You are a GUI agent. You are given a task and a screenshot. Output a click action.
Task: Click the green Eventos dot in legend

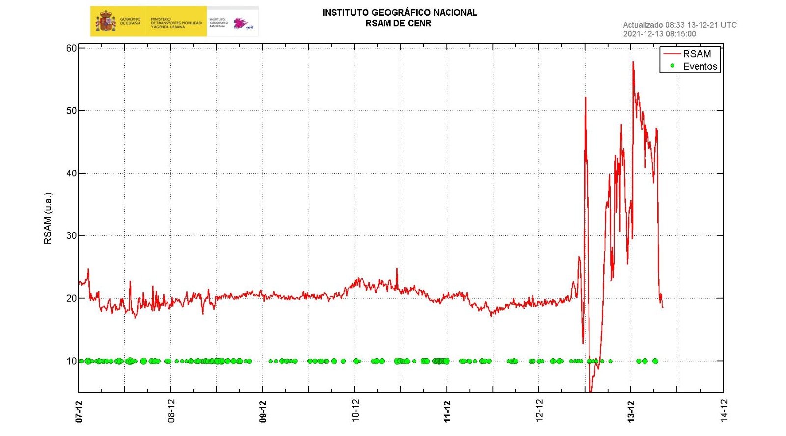click(673, 66)
